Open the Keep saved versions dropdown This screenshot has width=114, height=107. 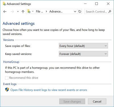click(x=83, y=54)
